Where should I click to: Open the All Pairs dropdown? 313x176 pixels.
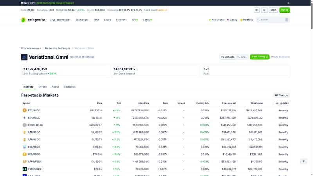281,95
